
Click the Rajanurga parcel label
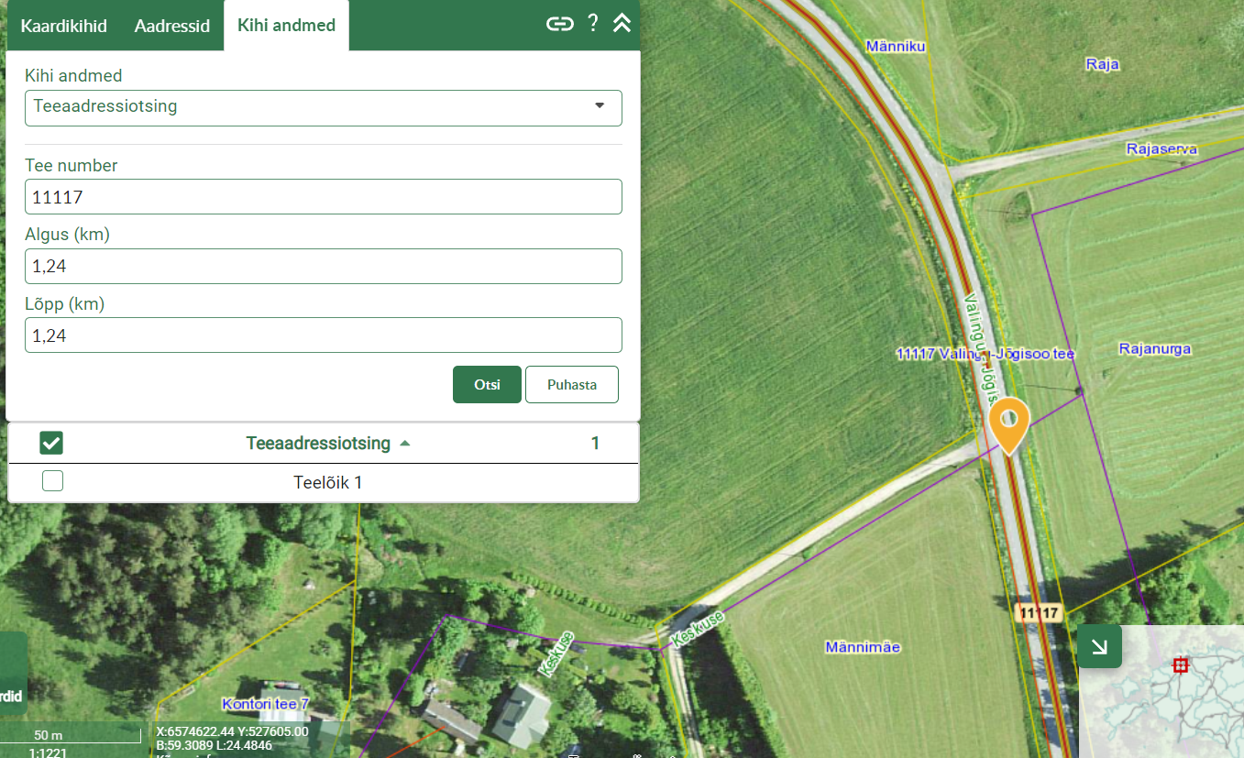(1154, 348)
